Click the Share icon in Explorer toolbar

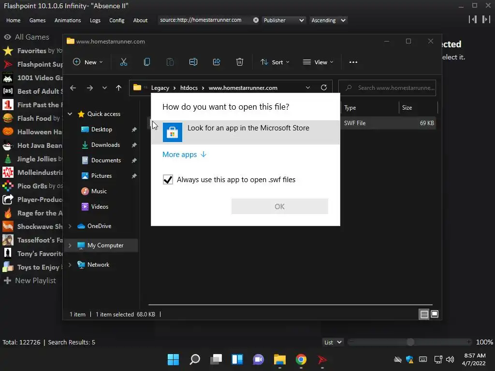(217, 62)
